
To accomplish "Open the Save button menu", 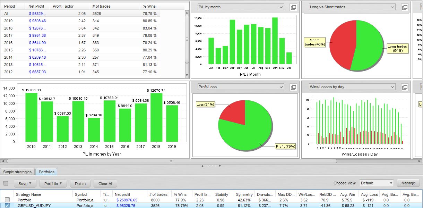I will coord(25,184).
